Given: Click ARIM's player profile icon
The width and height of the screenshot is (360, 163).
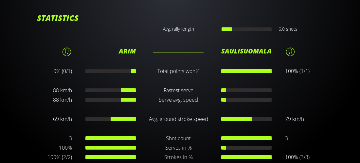Looking at the screenshot, I should [x=66, y=52].
